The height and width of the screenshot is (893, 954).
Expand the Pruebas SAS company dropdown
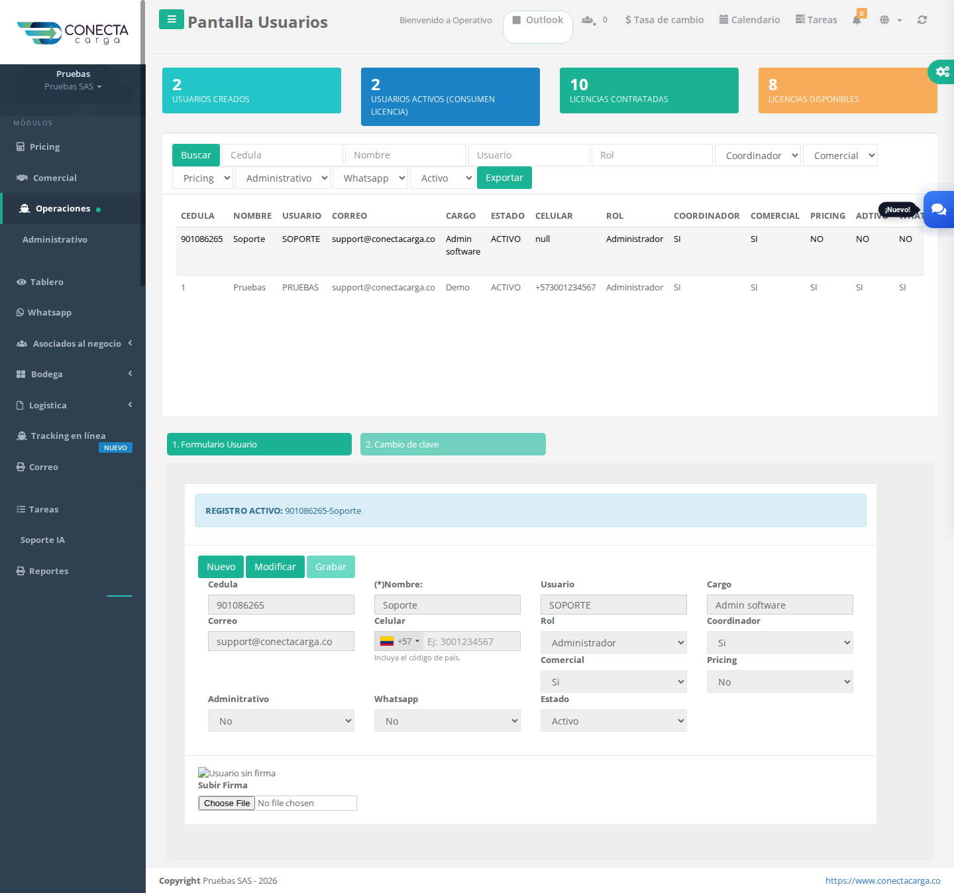(73, 87)
